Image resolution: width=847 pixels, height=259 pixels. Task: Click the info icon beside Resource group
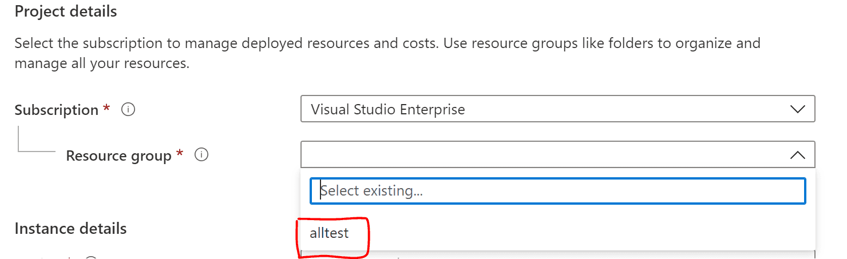(201, 155)
